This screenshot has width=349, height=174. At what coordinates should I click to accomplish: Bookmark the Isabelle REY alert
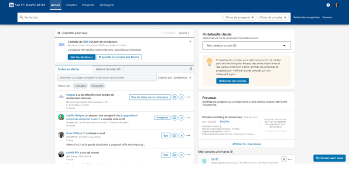[x=174, y=155]
